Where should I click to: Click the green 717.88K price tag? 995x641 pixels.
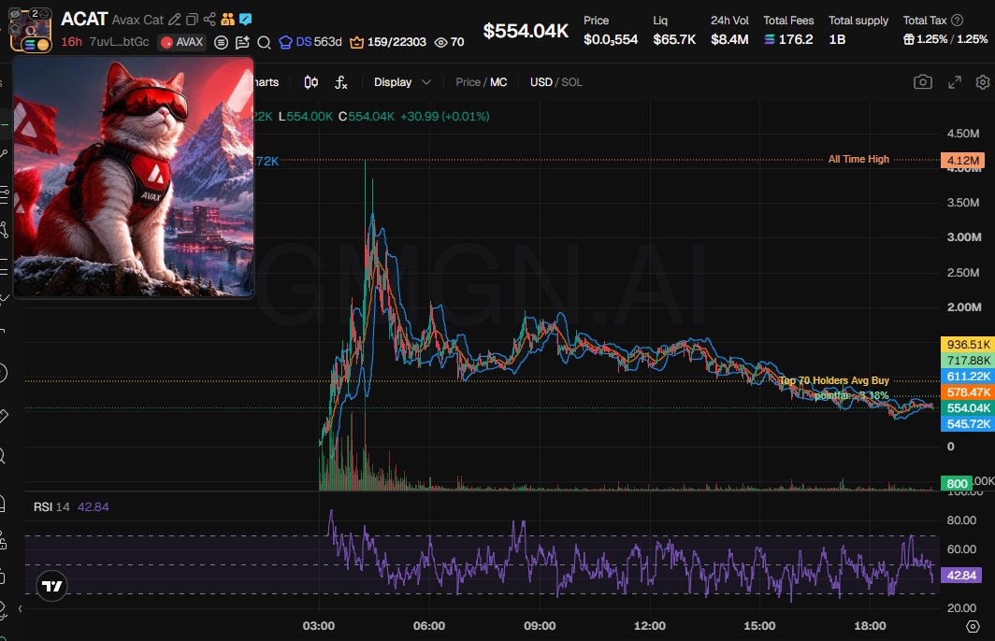[x=967, y=360]
